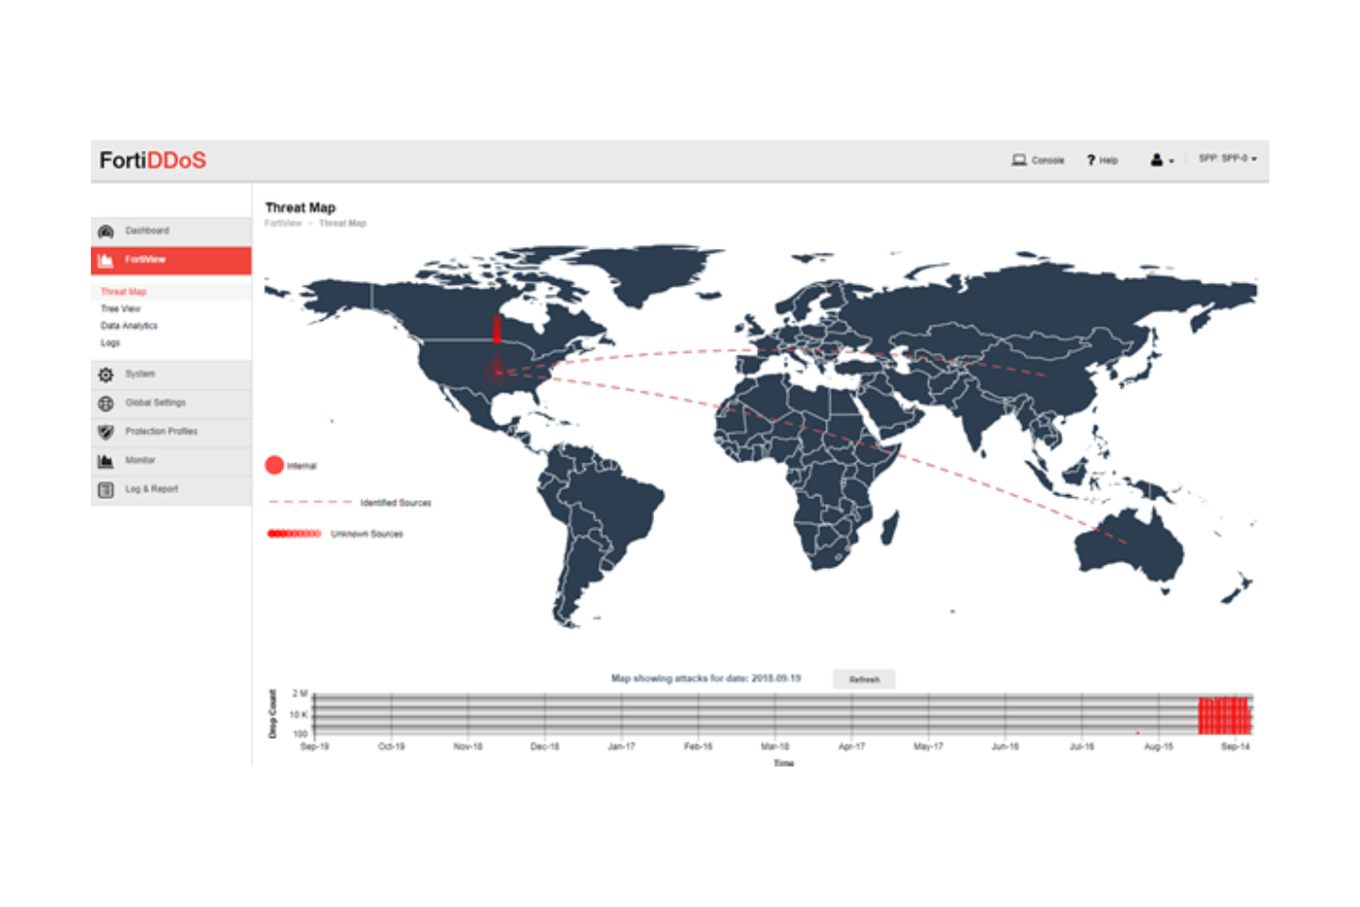Click the "Map showing attacks for date" text
1360x907 pixels.
point(706,679)
